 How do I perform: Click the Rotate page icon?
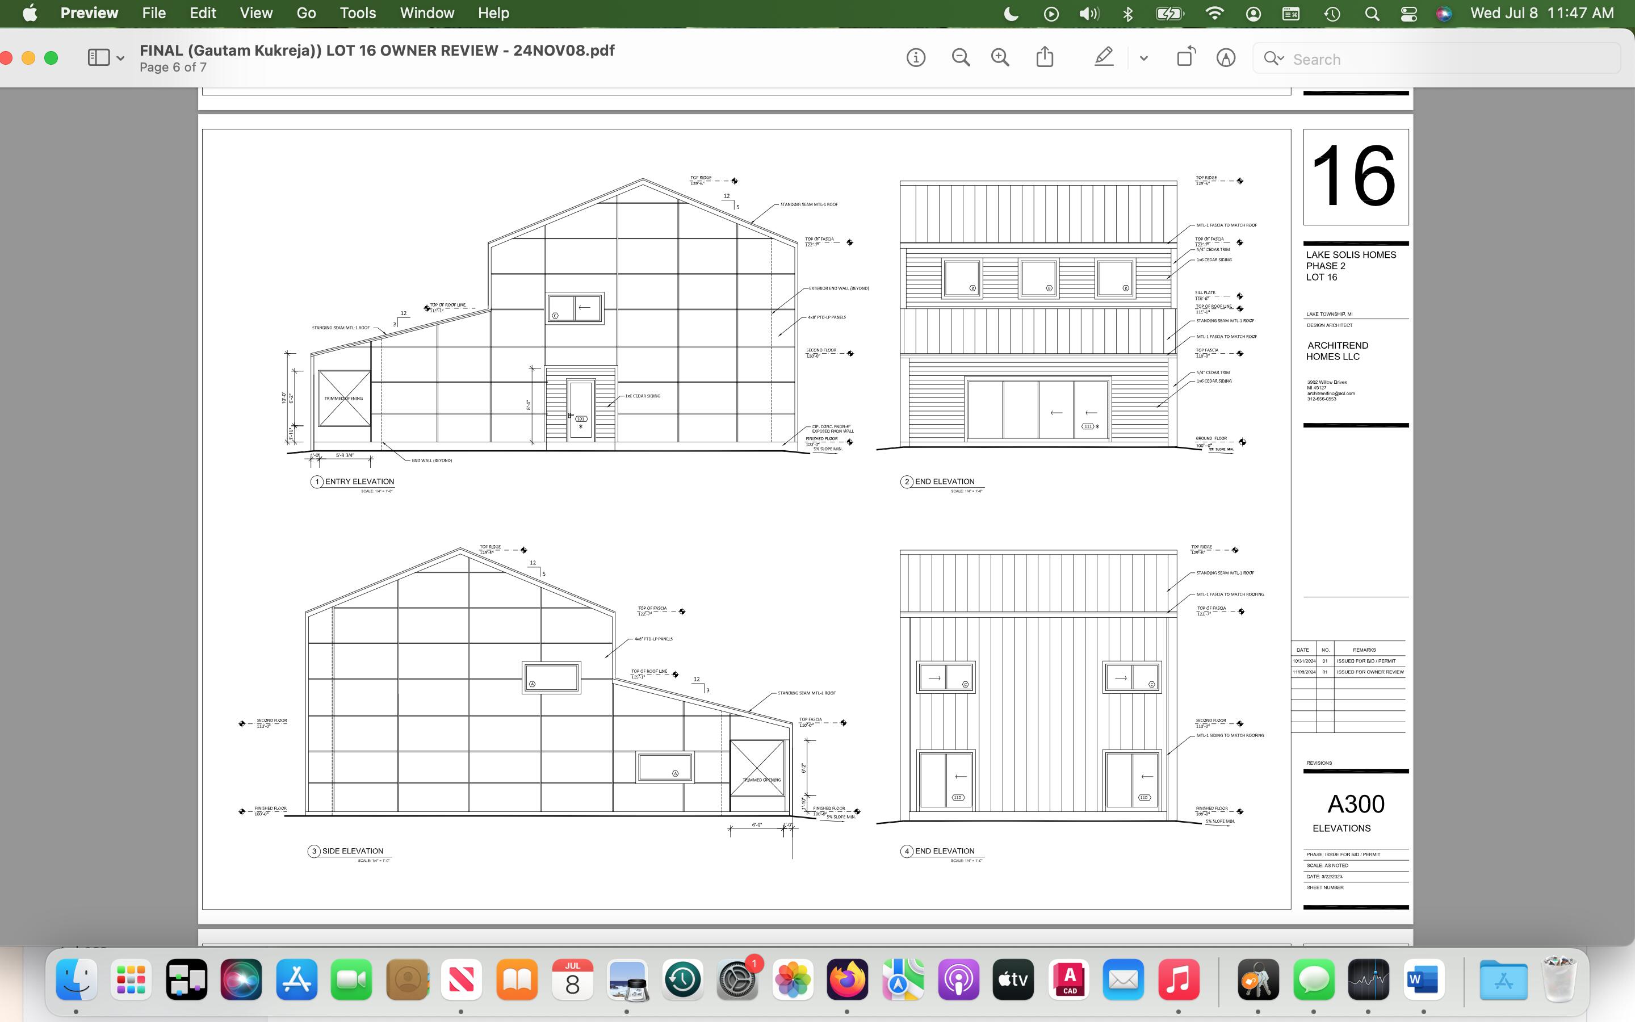pyautogui.click(x=1186, y=57)
